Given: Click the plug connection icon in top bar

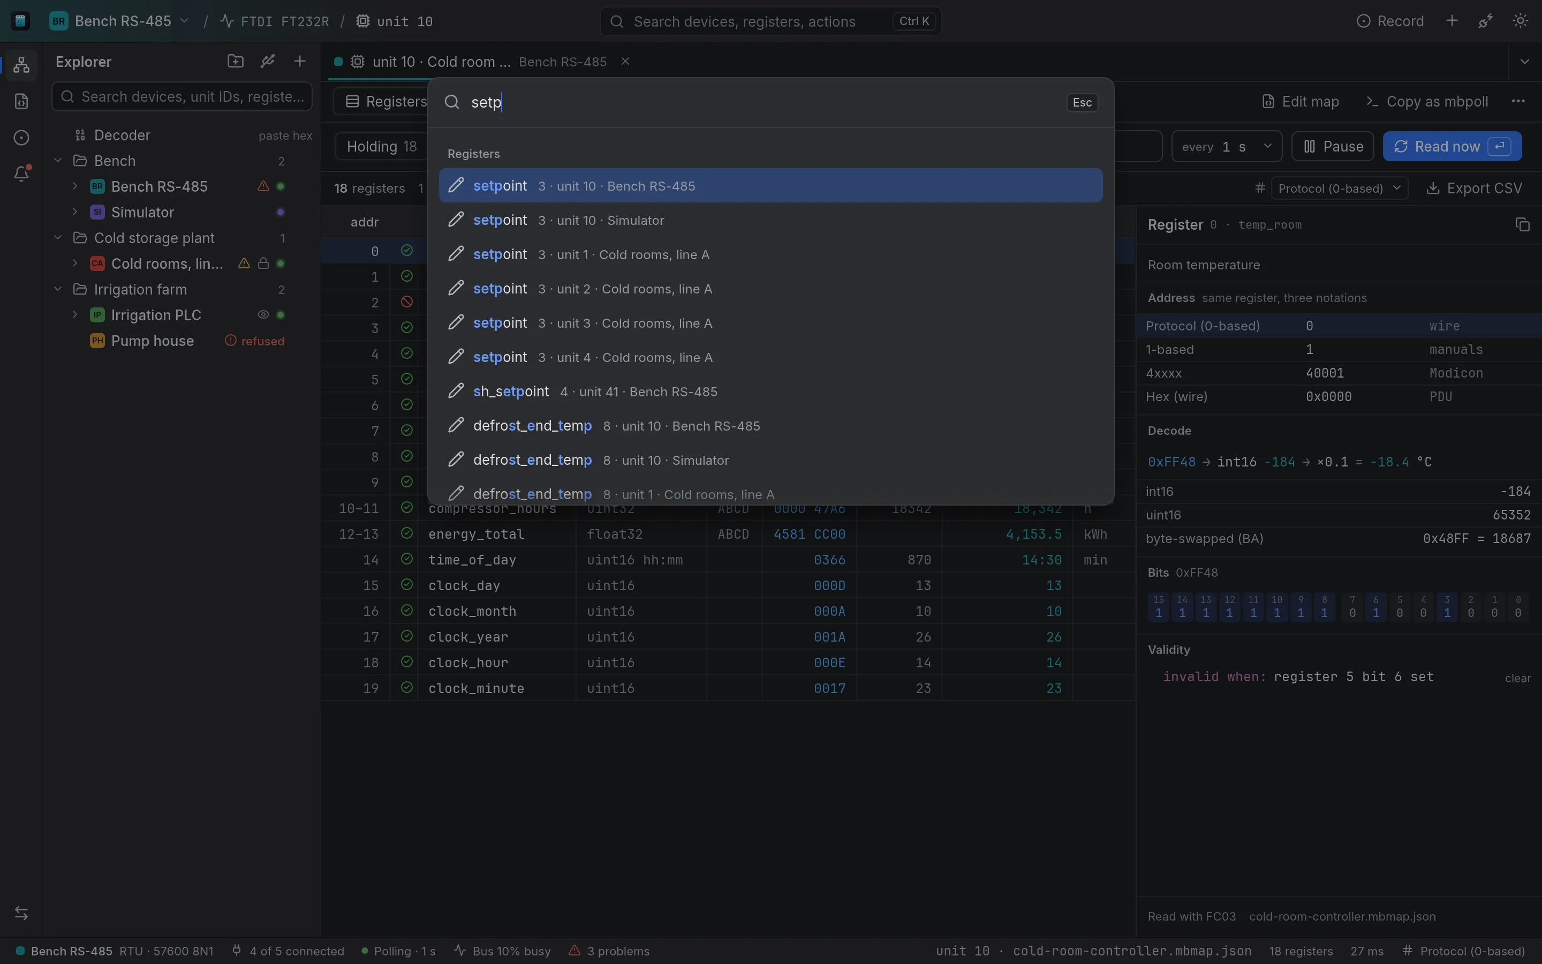Looking at the screenshot, I should pyautogui.click(x=1485, y=21).
